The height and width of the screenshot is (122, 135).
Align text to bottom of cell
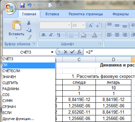[x=125, y=25]
